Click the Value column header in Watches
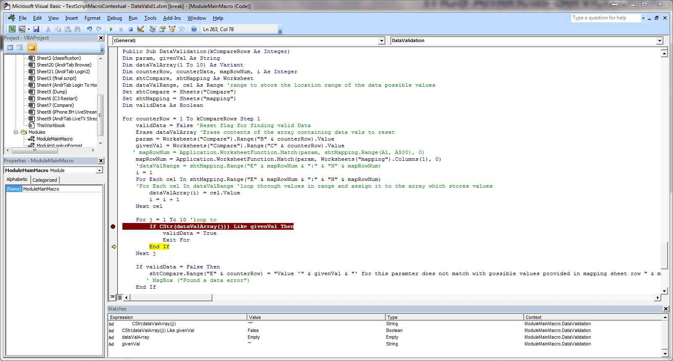This screenshot has height=361, width=673. (316, 317)
